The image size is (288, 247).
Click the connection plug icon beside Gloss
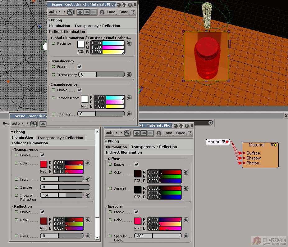point(88,236)
